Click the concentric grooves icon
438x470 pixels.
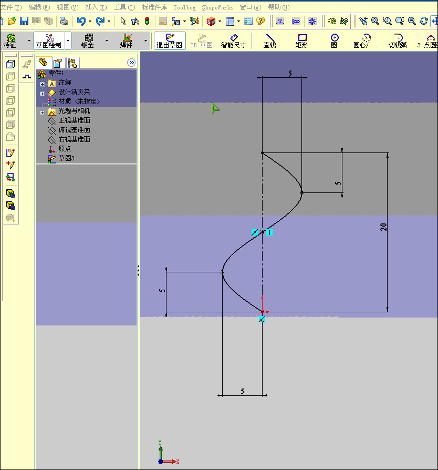coord(312,21)
